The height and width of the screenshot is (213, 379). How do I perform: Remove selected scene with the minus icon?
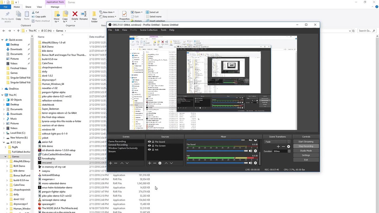pos(116,163)
